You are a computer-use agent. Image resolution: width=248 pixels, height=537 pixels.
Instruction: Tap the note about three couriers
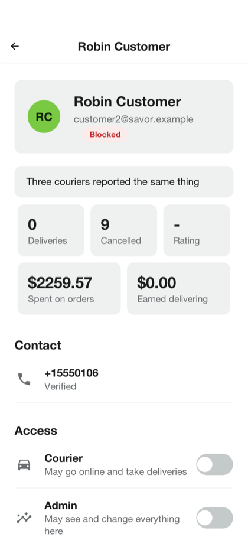pos(124,182)
